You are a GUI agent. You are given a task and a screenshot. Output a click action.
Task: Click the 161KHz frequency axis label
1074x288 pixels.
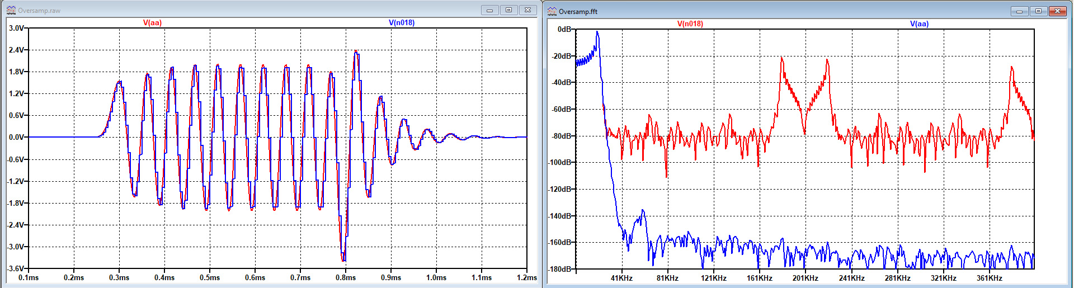coord(760,278)
